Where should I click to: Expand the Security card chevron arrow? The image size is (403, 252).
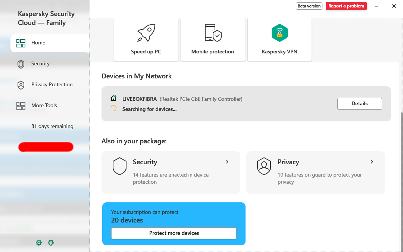[x=227, y=162]
